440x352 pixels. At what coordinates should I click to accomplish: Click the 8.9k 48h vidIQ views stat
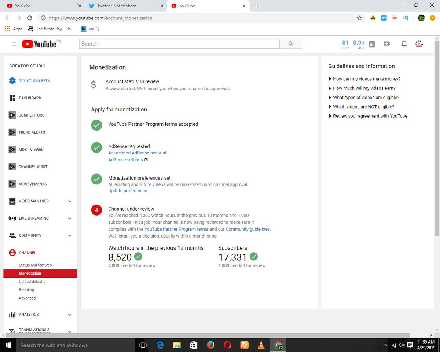pos(359,44)
